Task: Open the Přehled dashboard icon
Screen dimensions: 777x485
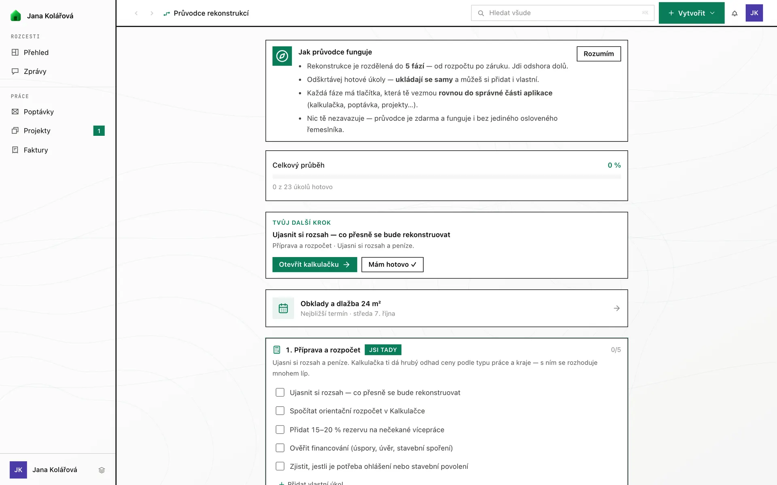Action: [x=15, y=52]
